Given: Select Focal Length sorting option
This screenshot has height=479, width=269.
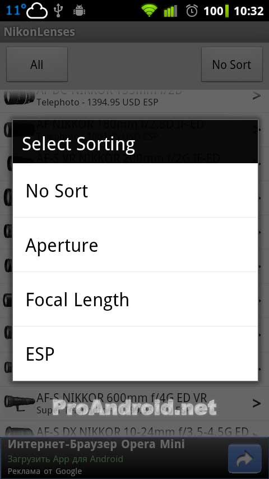Looking at the screenshot, I should [x=135, y=299].
